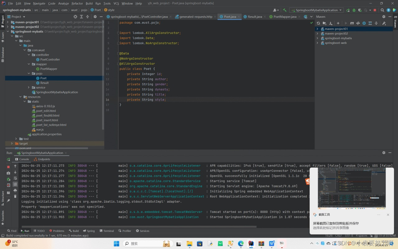Switch to Endpoints tab in Run panel
The width and height of the screenshot is (398, 249).
pos(42,159)
